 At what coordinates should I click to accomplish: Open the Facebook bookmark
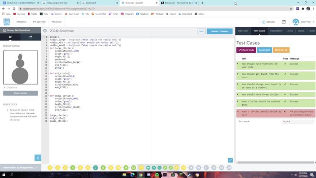(x=142, y=14)
